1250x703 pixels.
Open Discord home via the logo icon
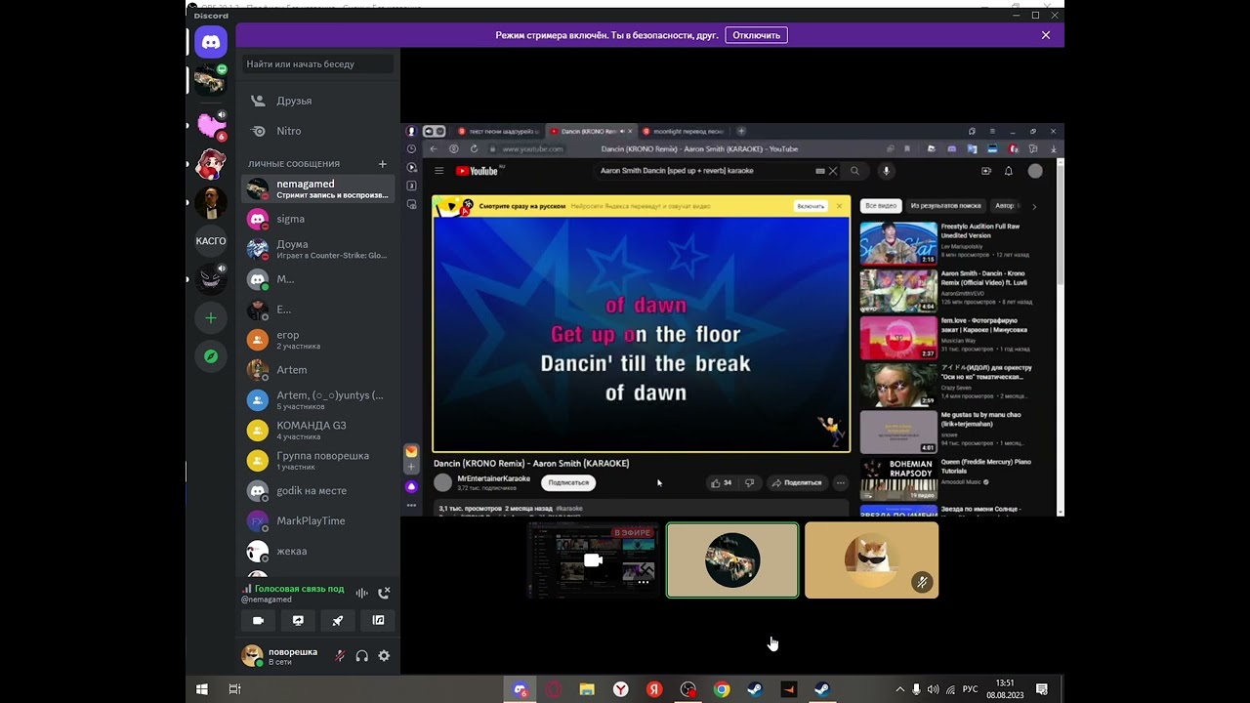(210, 42)
